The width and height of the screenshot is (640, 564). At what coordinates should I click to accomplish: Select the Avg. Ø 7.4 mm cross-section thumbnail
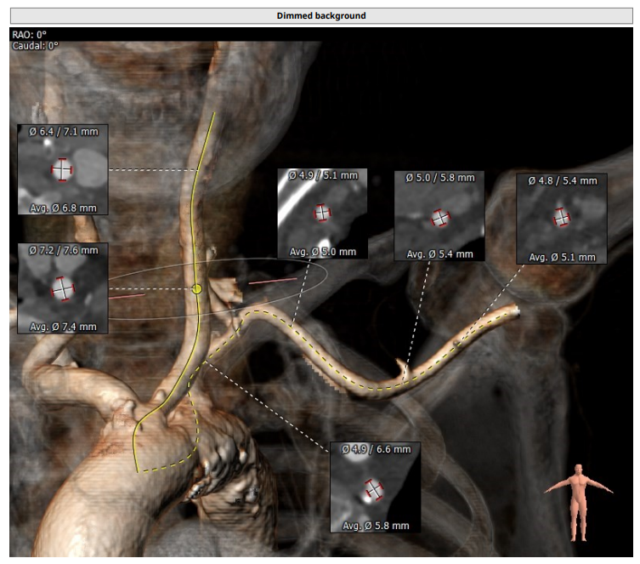(x=63, y=288)
